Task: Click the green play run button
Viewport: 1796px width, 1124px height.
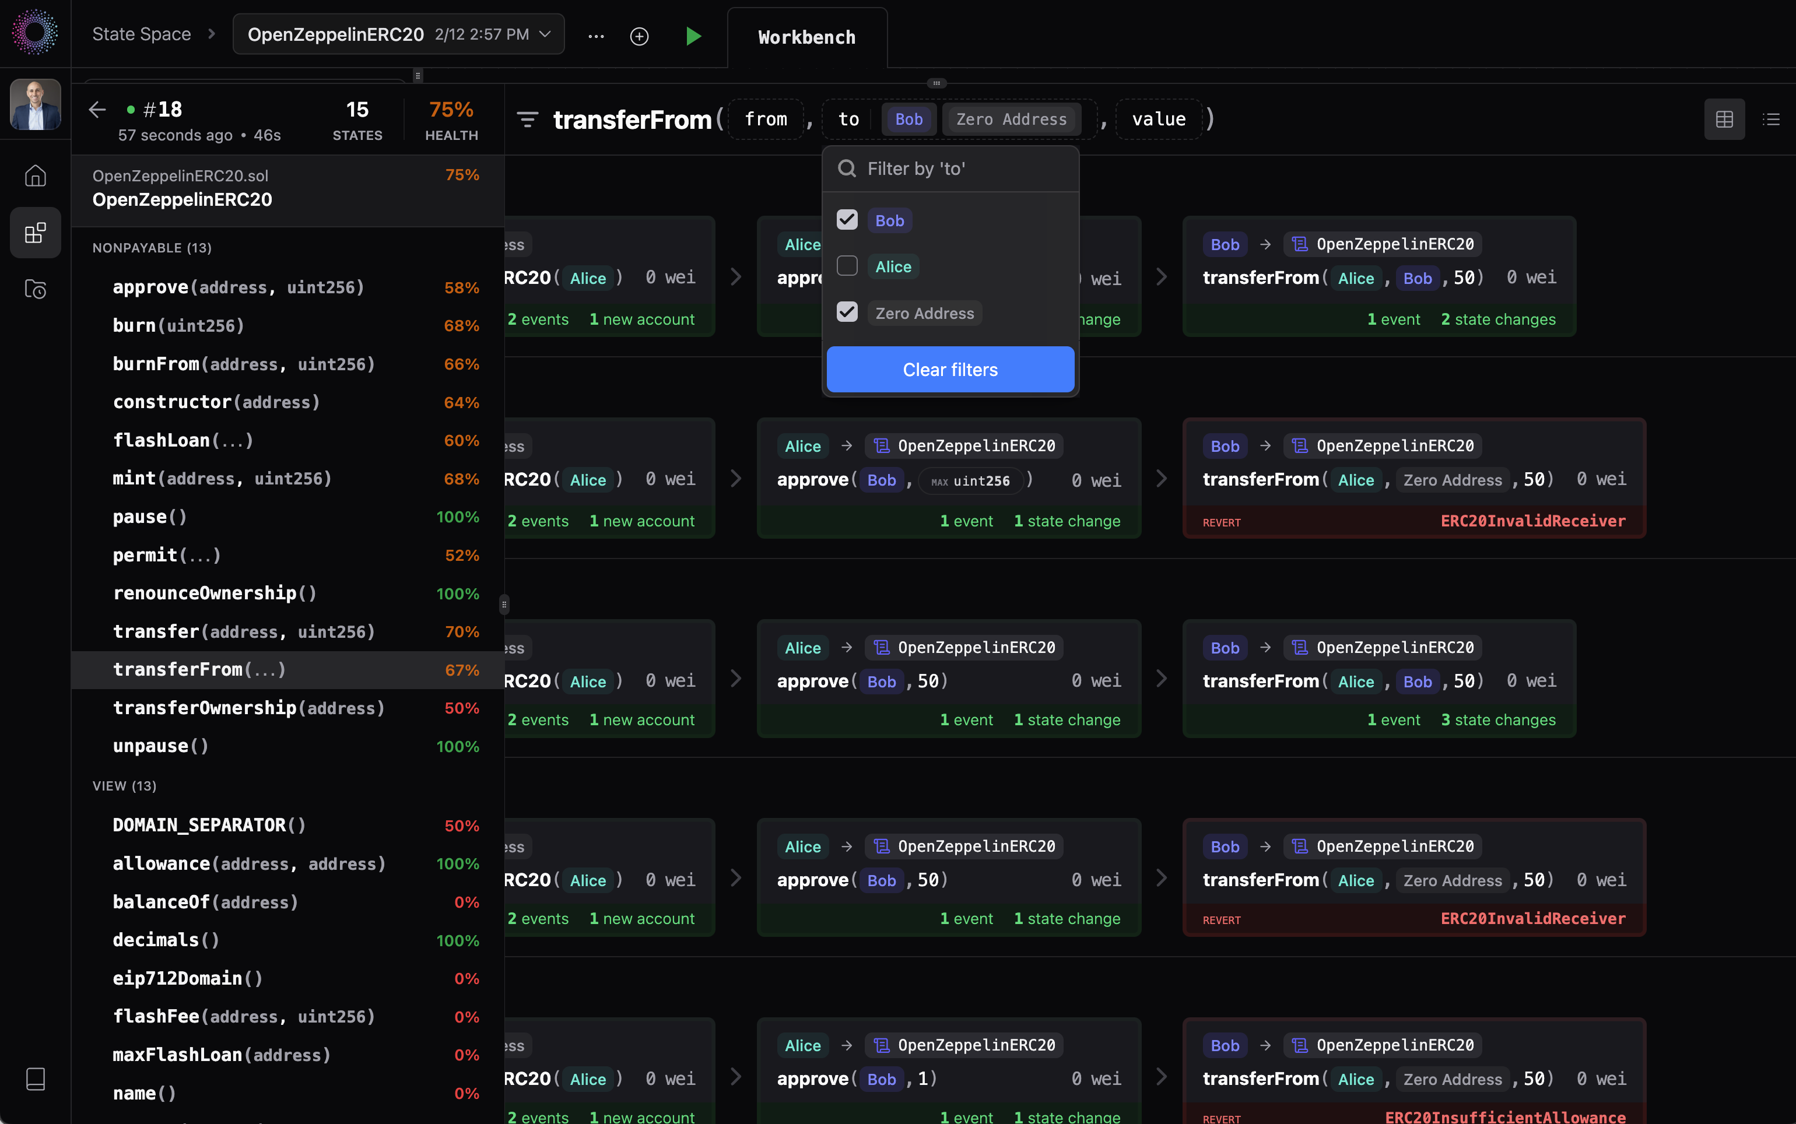Action: (693, 36)
